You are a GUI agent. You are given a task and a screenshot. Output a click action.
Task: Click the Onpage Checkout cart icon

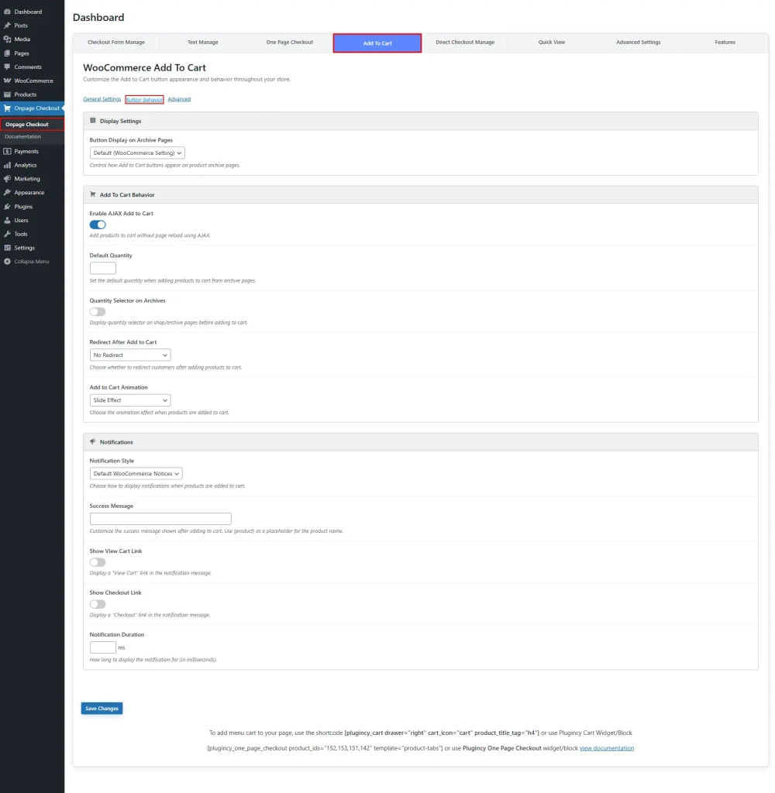point(7,108)
